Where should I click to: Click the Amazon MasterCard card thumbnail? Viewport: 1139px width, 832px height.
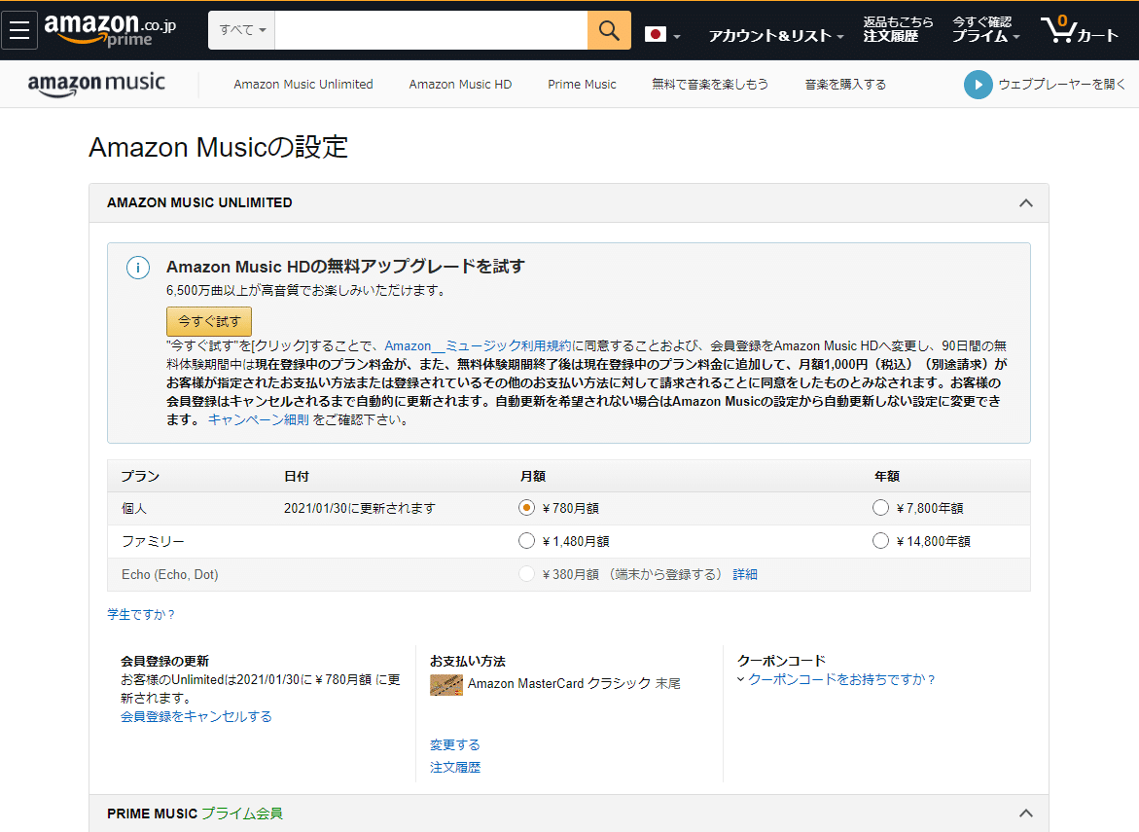446,684
